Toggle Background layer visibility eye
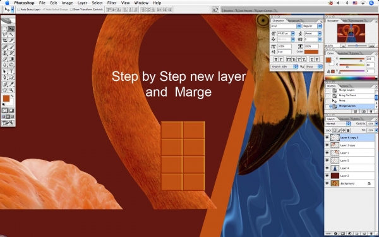Image resolution: width=379 pixels, height=237 pixels. point(327,183)
